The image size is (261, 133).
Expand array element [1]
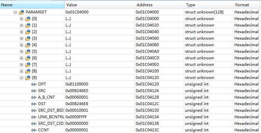[22, 25]
